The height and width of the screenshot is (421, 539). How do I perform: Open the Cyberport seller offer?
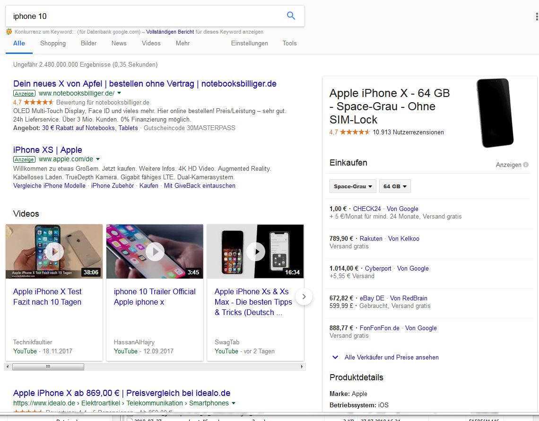378,269
